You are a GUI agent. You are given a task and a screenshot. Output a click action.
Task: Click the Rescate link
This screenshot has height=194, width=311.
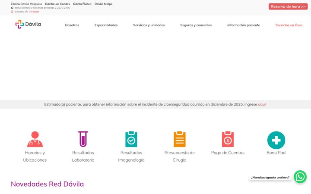pos(34,12)
